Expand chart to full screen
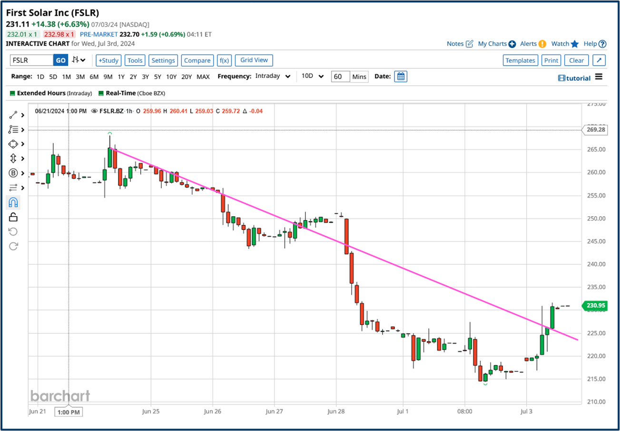 [x=599, y=60]
